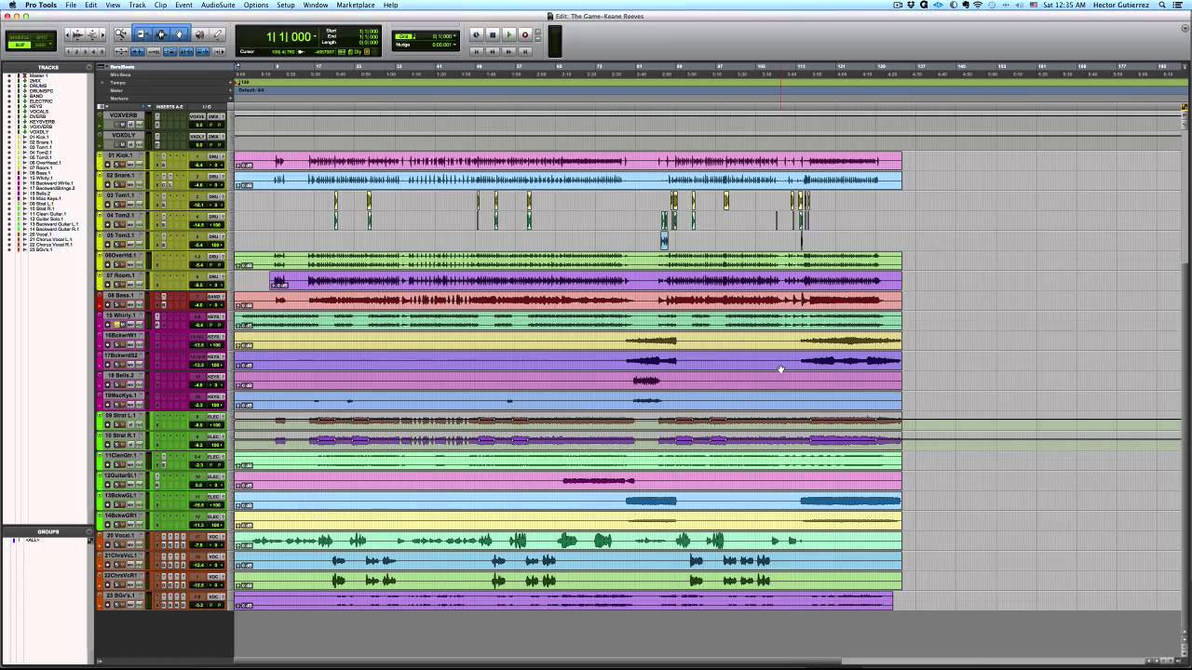Enable Shuffle edit mode

click(x=19, y=37)
